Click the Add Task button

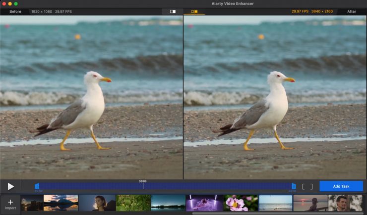tap(341, 186)
